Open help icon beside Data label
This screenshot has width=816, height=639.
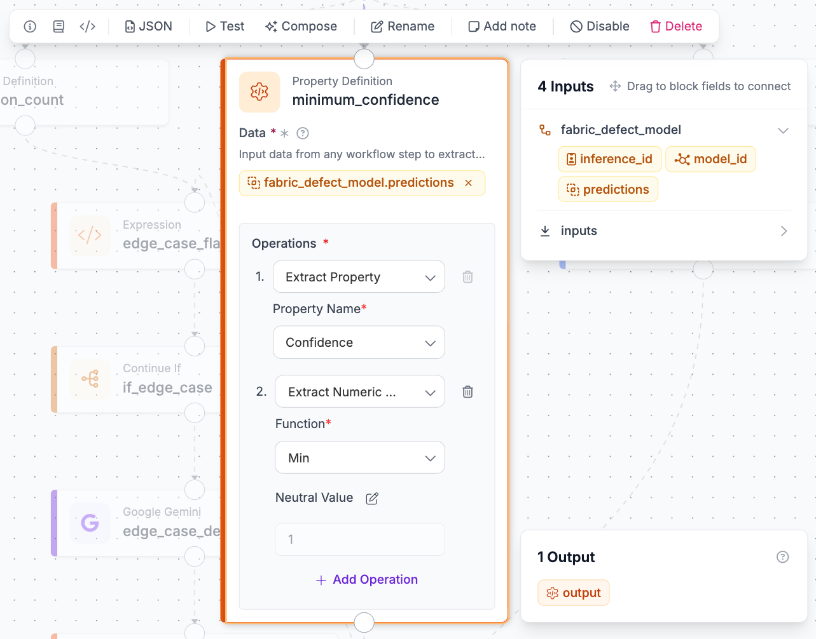coord(303,133)
